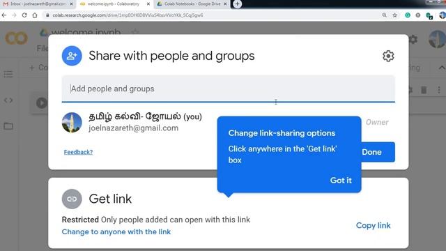Click Copy link
The image size is (446, 251).
374,225
